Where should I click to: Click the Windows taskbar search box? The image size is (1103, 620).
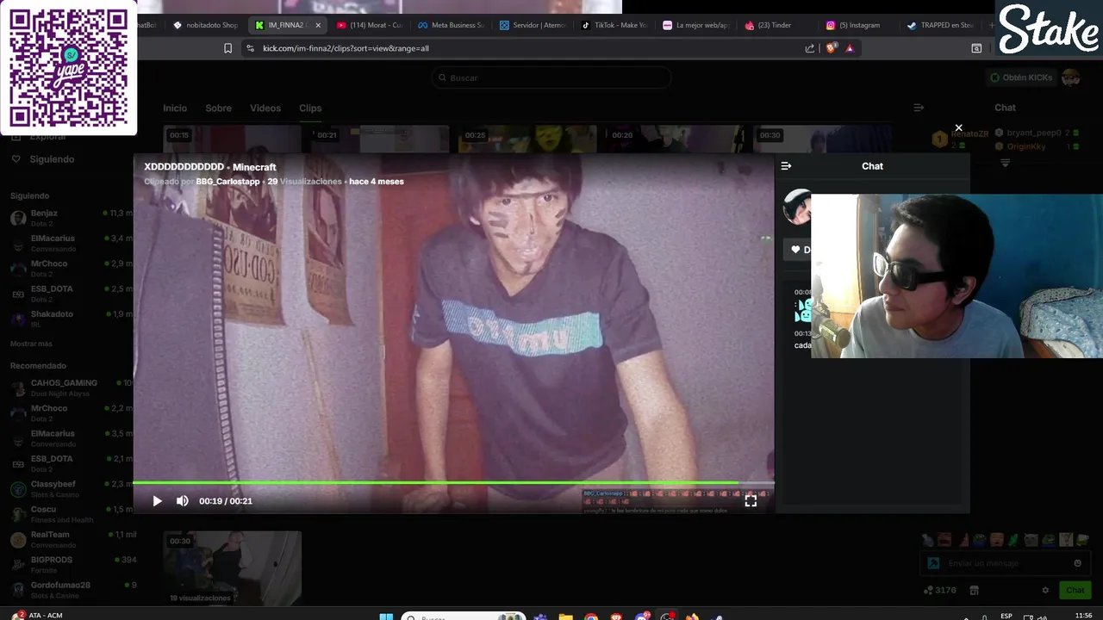click(x=464, y=617)
